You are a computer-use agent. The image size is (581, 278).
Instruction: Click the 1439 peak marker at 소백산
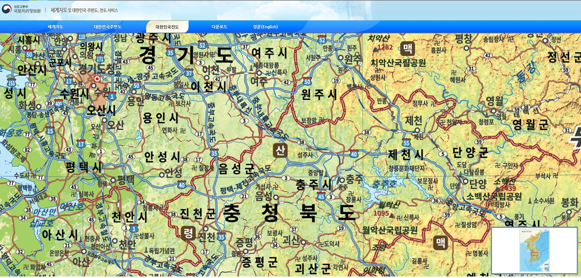pos(498,189)
